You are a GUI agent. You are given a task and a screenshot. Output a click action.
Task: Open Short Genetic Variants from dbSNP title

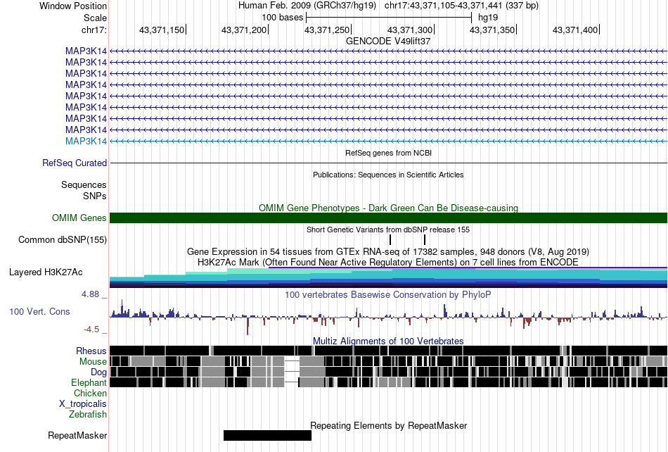(x=388, y=230)
